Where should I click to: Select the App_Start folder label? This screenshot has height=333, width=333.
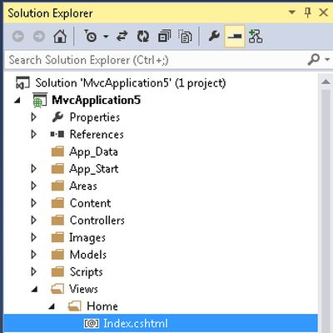coord(94,169)
